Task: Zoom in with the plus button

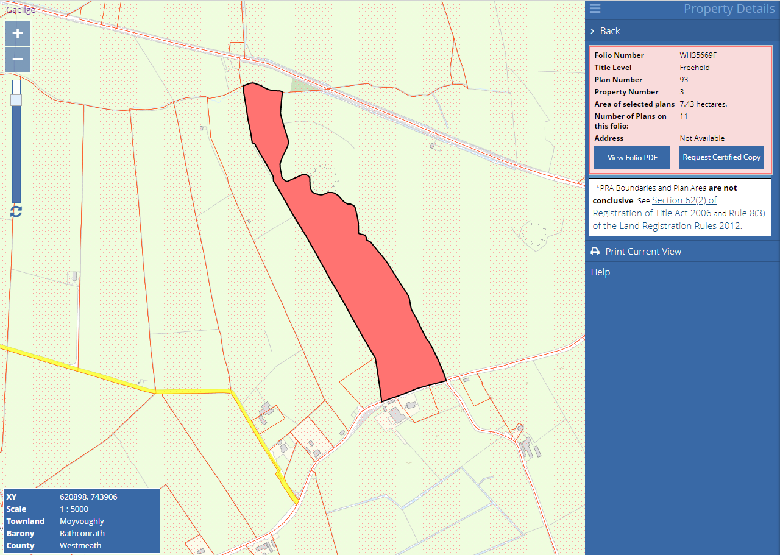Action: (x=17, y=34)
